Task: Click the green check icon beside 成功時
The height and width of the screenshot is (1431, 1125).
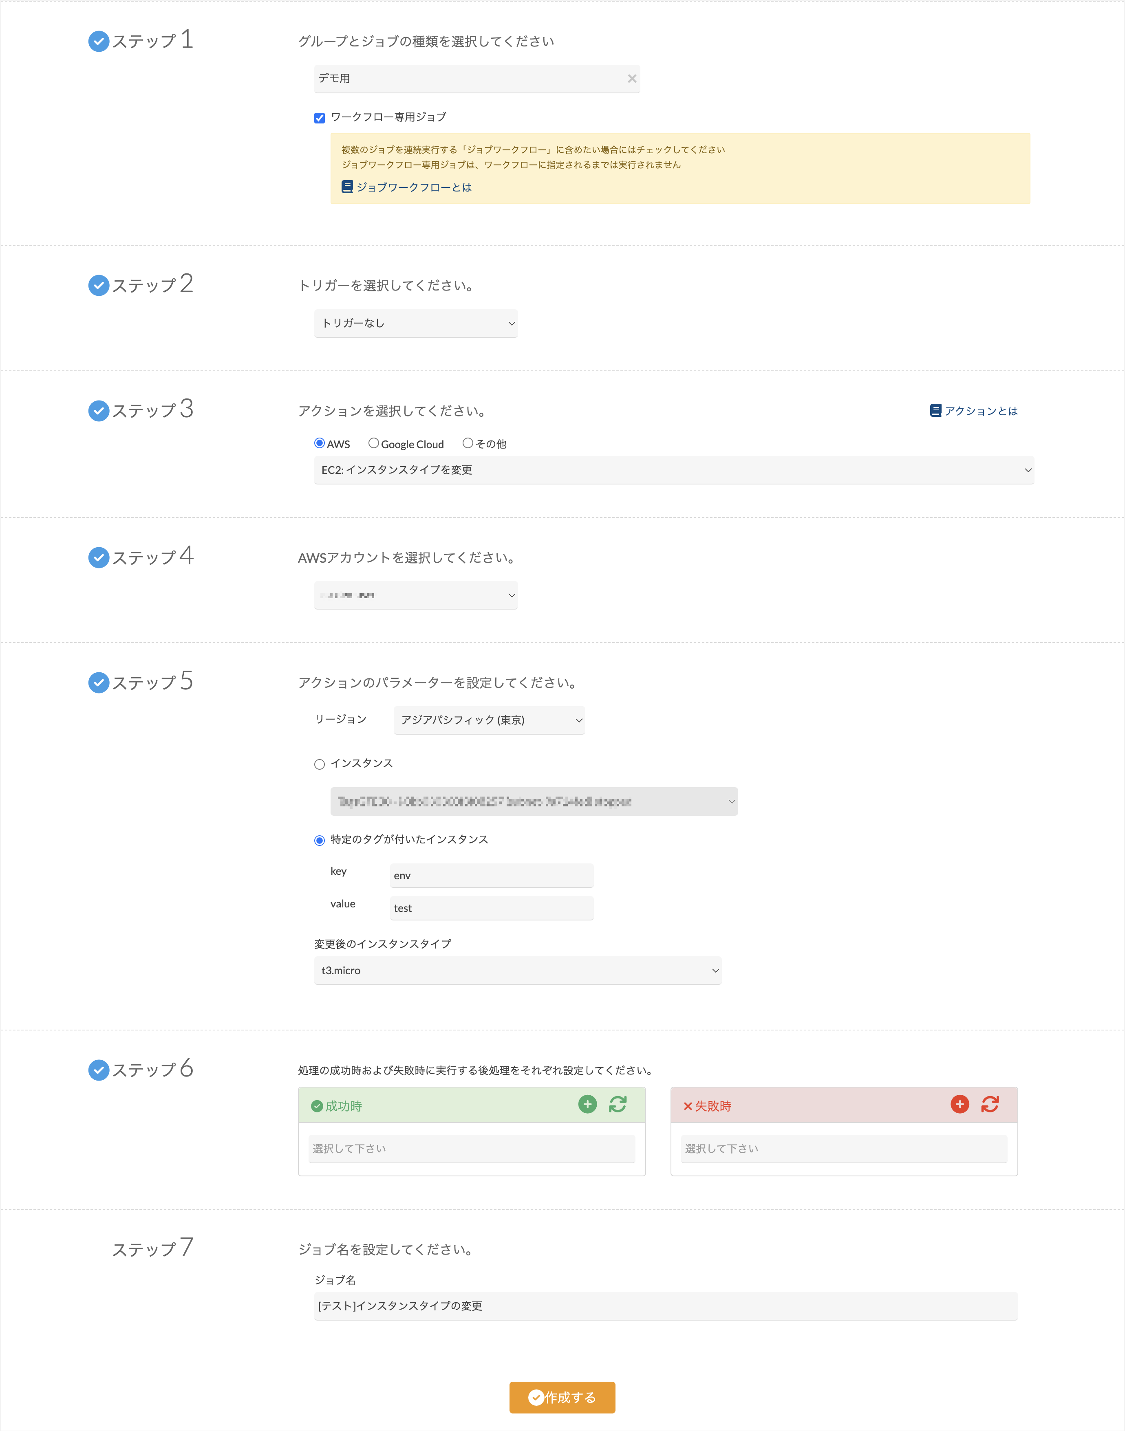Action: 317,1106
